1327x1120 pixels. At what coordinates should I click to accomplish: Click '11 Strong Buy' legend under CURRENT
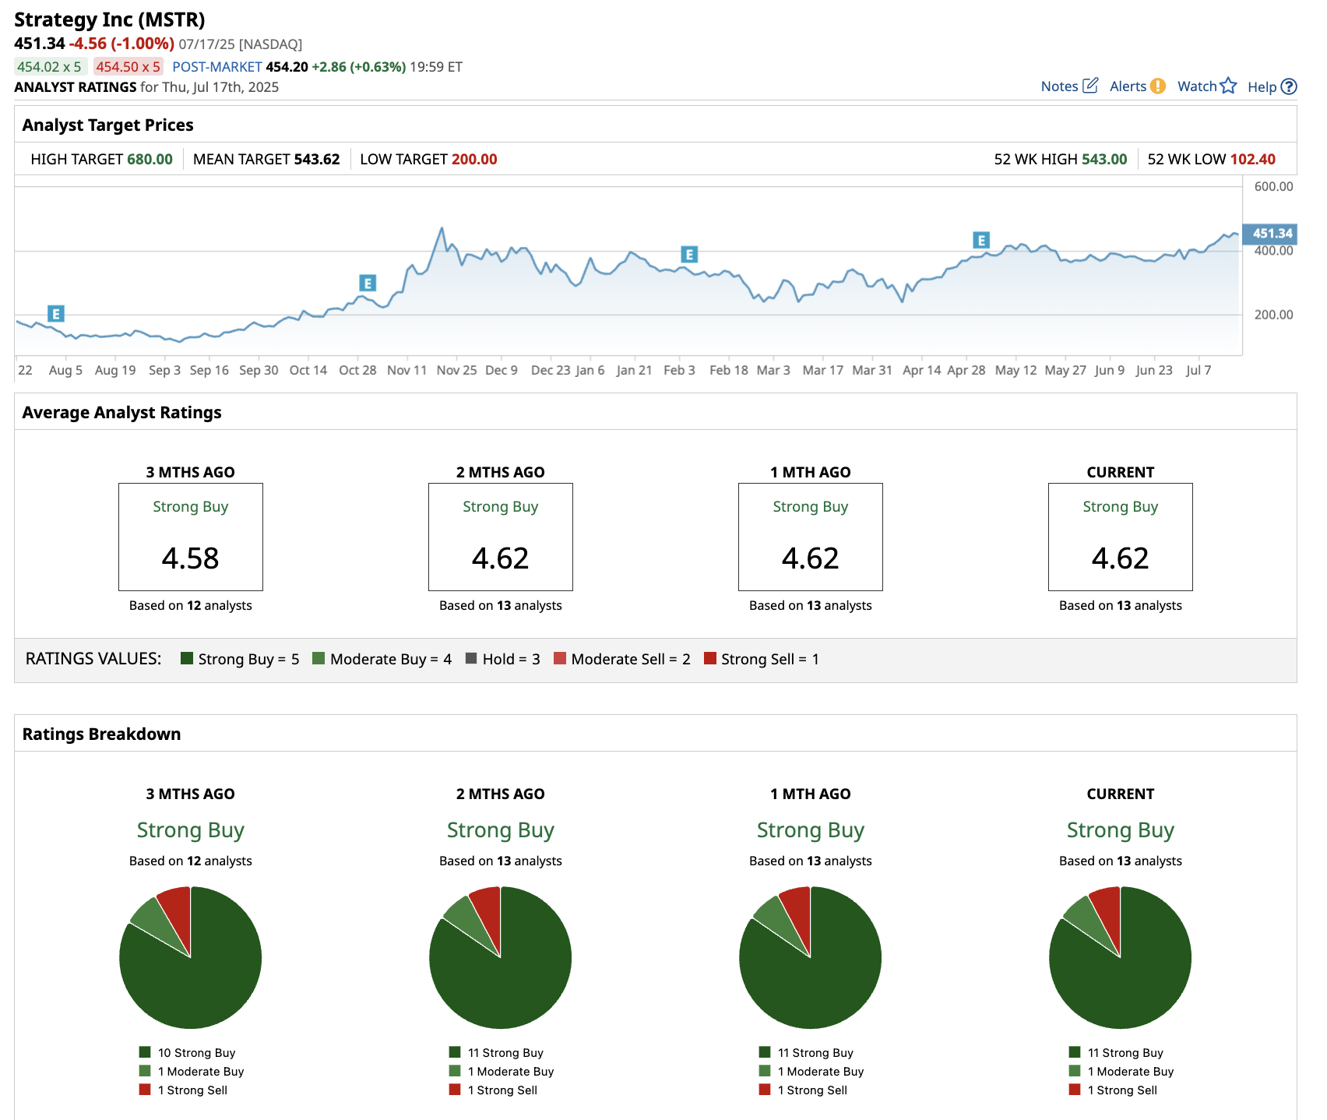click(1117, 1052)
